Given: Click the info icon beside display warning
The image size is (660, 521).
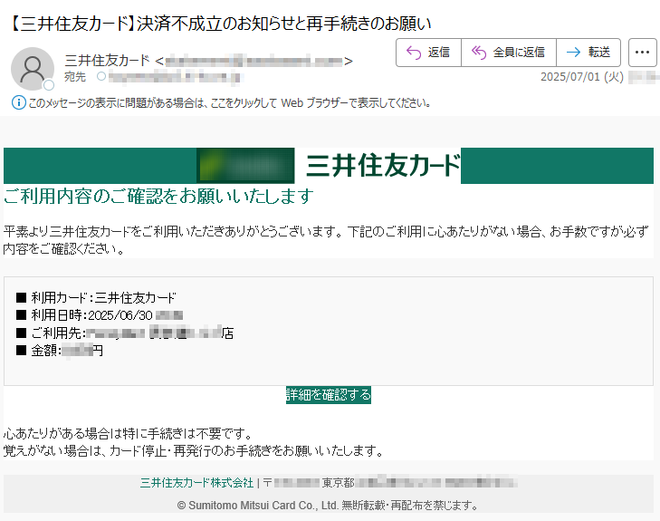Looking at the screenshot, I should tap(18, 102).
